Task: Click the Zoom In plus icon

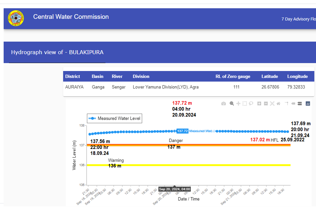Action: pos(259,104)
